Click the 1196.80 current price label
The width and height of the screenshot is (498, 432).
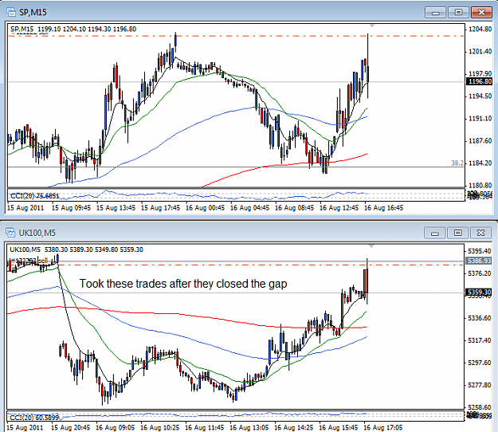click(x=480, y=81)
